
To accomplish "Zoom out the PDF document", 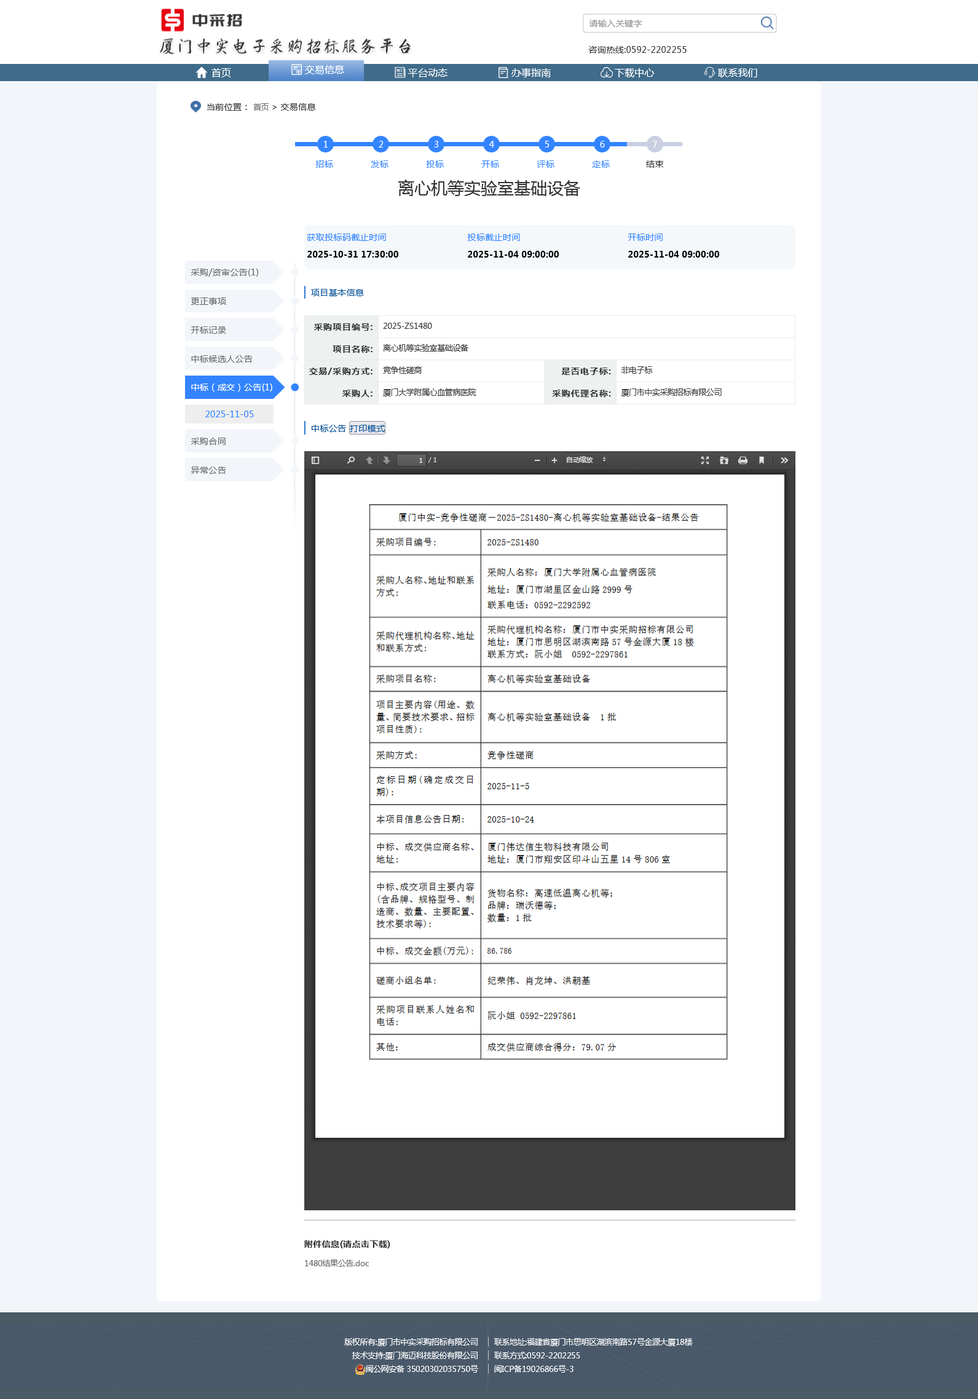I will [537, 460].
